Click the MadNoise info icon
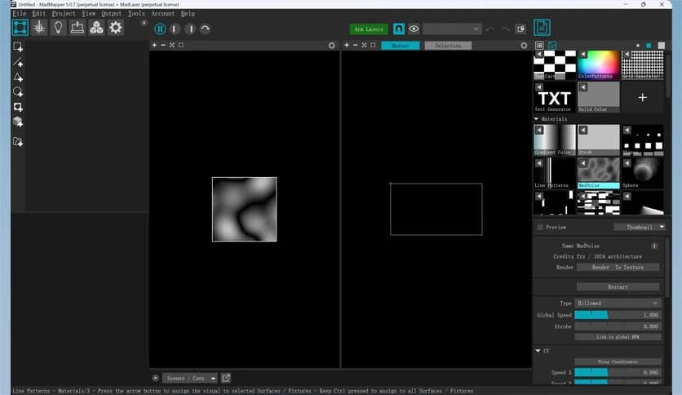Viewport: 682px width, 395px height. pyautogui.click(x=654, y=246)
